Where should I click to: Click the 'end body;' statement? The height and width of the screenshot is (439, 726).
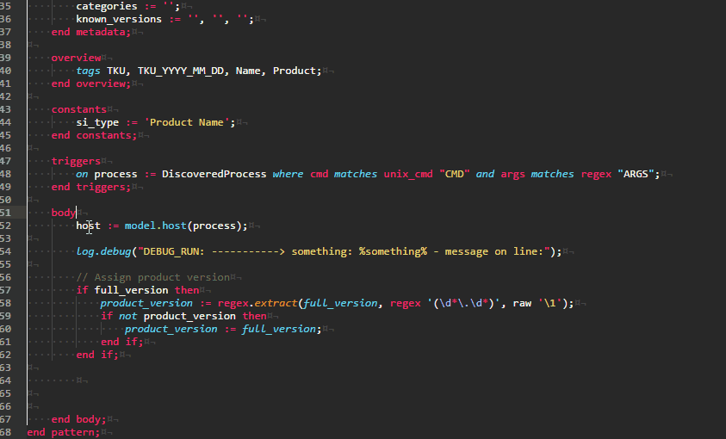[x=78, y=419]
